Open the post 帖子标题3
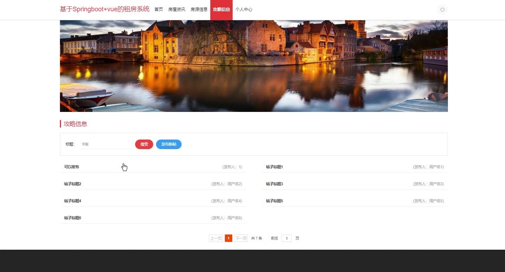Screen dimensions: 505x272 pyautogui.click(x=274, y=184)
